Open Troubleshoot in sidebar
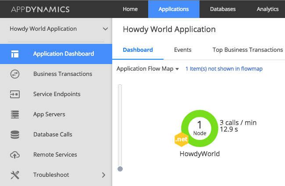 (56, 175)
